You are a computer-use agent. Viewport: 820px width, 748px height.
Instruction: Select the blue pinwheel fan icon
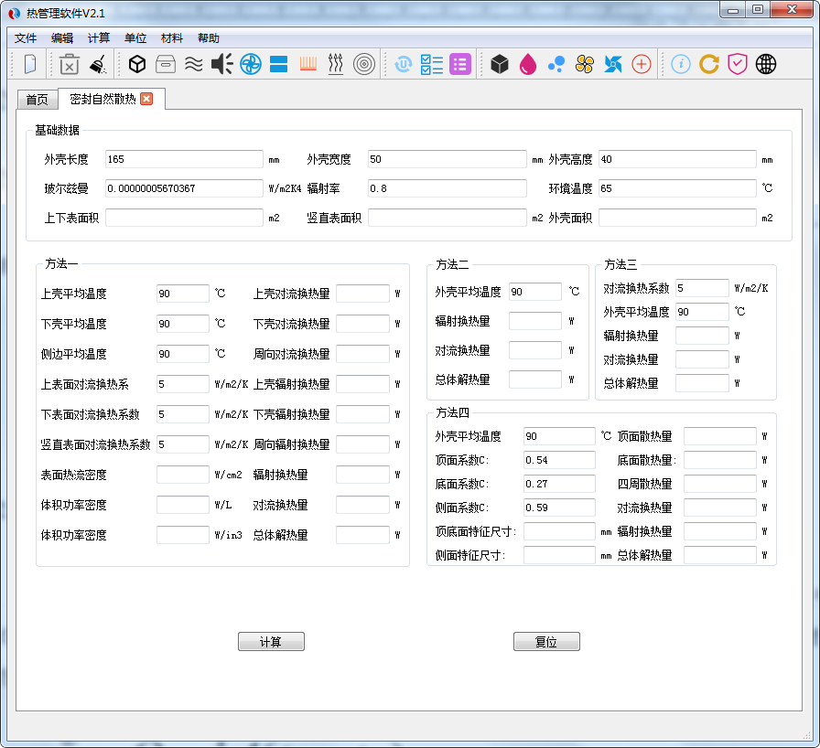tap(611, 64)
